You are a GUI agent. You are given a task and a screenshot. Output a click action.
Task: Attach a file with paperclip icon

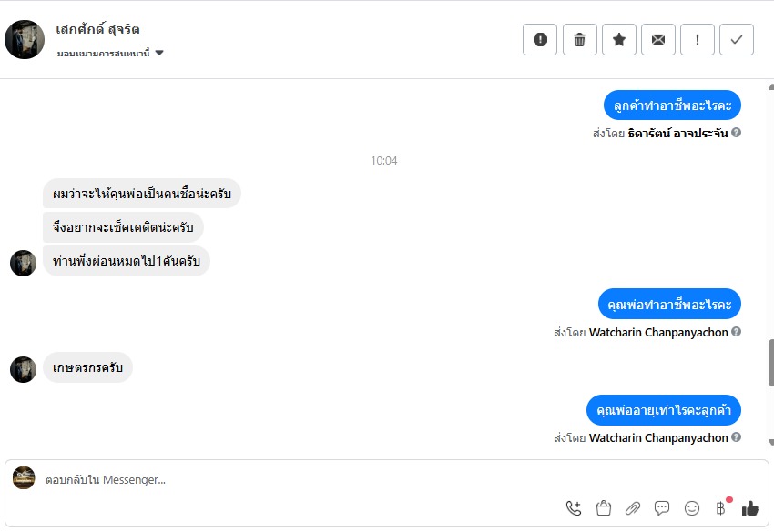[633, 508]
